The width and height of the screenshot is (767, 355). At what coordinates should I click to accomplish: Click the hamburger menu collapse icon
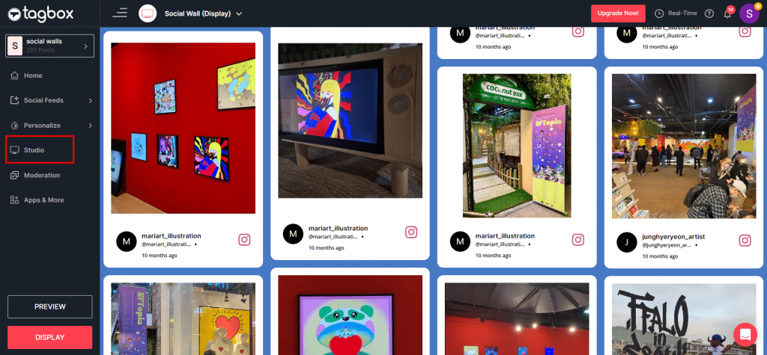(x=120, y=13)
